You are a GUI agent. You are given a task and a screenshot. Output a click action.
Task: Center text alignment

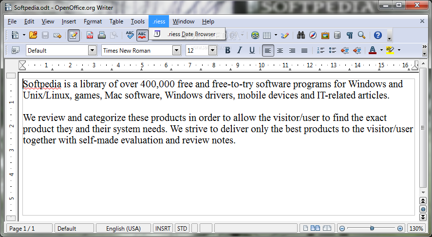pyautogui.click(x=280, y=50)
